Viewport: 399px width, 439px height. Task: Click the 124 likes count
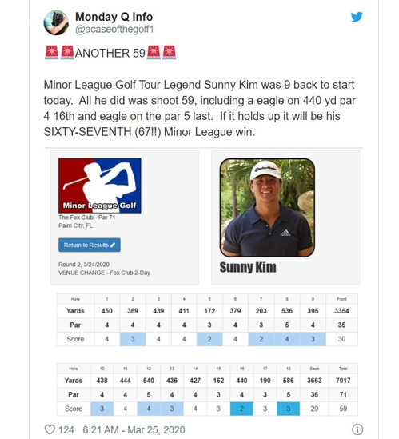pos(66,429)
